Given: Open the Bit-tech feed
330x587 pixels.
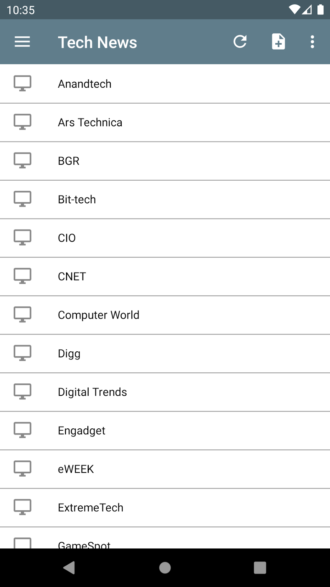Looking at the screenshot, I should click(77, 199).
